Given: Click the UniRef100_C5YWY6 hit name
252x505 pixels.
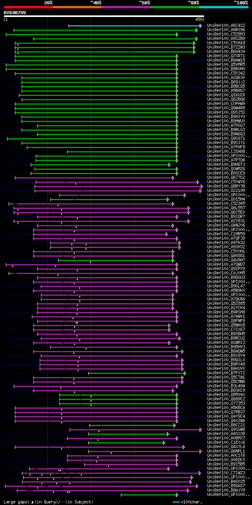Looking at the screenshot, I should point(226,182).
